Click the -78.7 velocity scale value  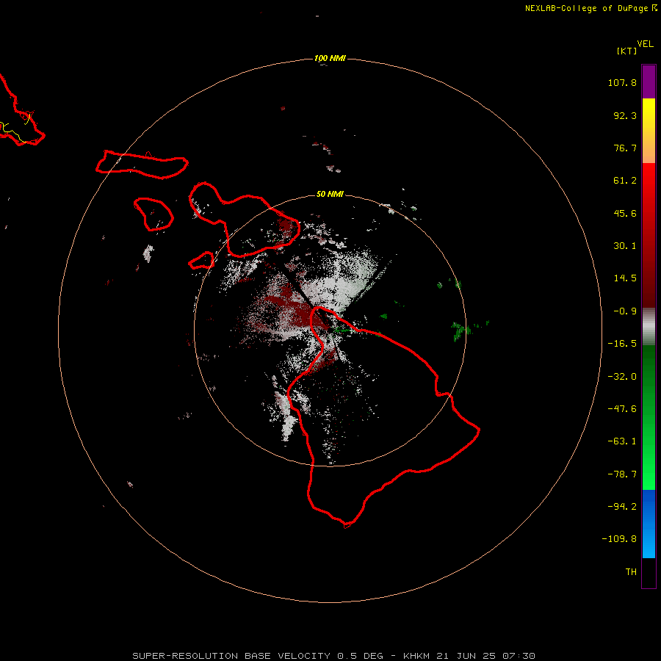(x=622, y=474)
